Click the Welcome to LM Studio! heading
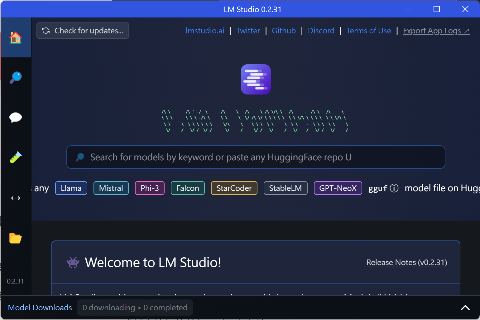Viewport: 480px width, 320px height. click(153, 262)
